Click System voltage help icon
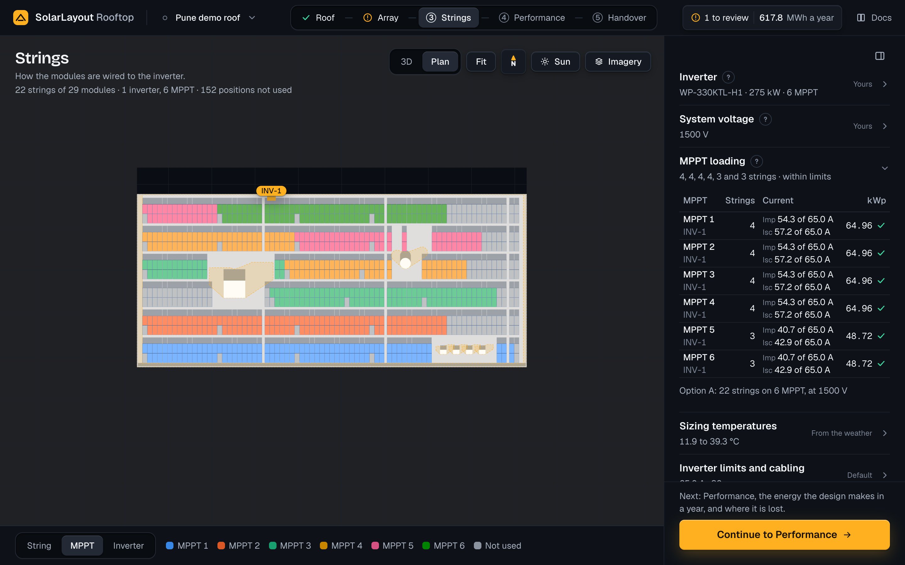Image resolution: width=905 pixels, height=565 pixels. click(765, 119)
